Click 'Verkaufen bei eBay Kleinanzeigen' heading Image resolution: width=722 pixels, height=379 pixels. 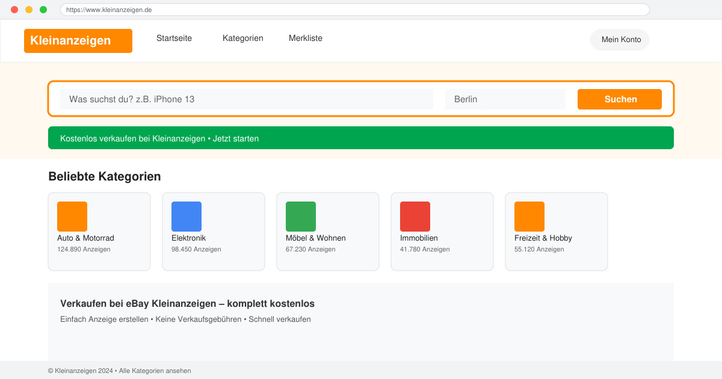[x=187, y=304]
